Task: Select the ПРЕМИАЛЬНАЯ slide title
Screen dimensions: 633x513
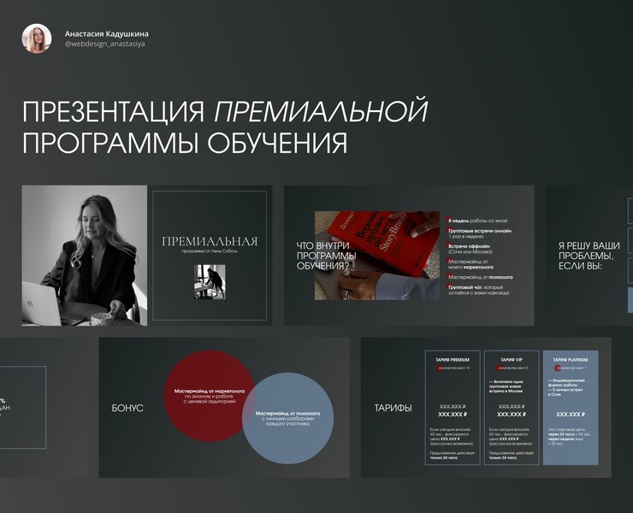Action: [210, 242]
